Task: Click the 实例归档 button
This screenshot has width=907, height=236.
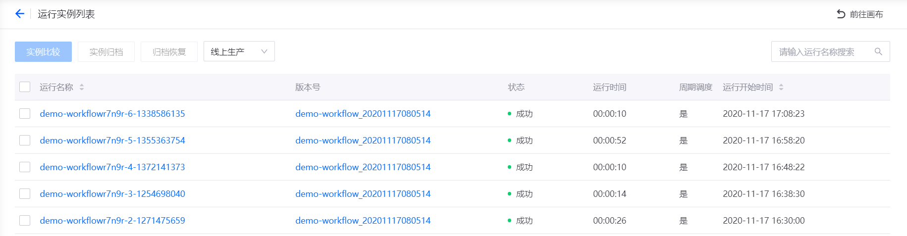Action: (106, 51)
